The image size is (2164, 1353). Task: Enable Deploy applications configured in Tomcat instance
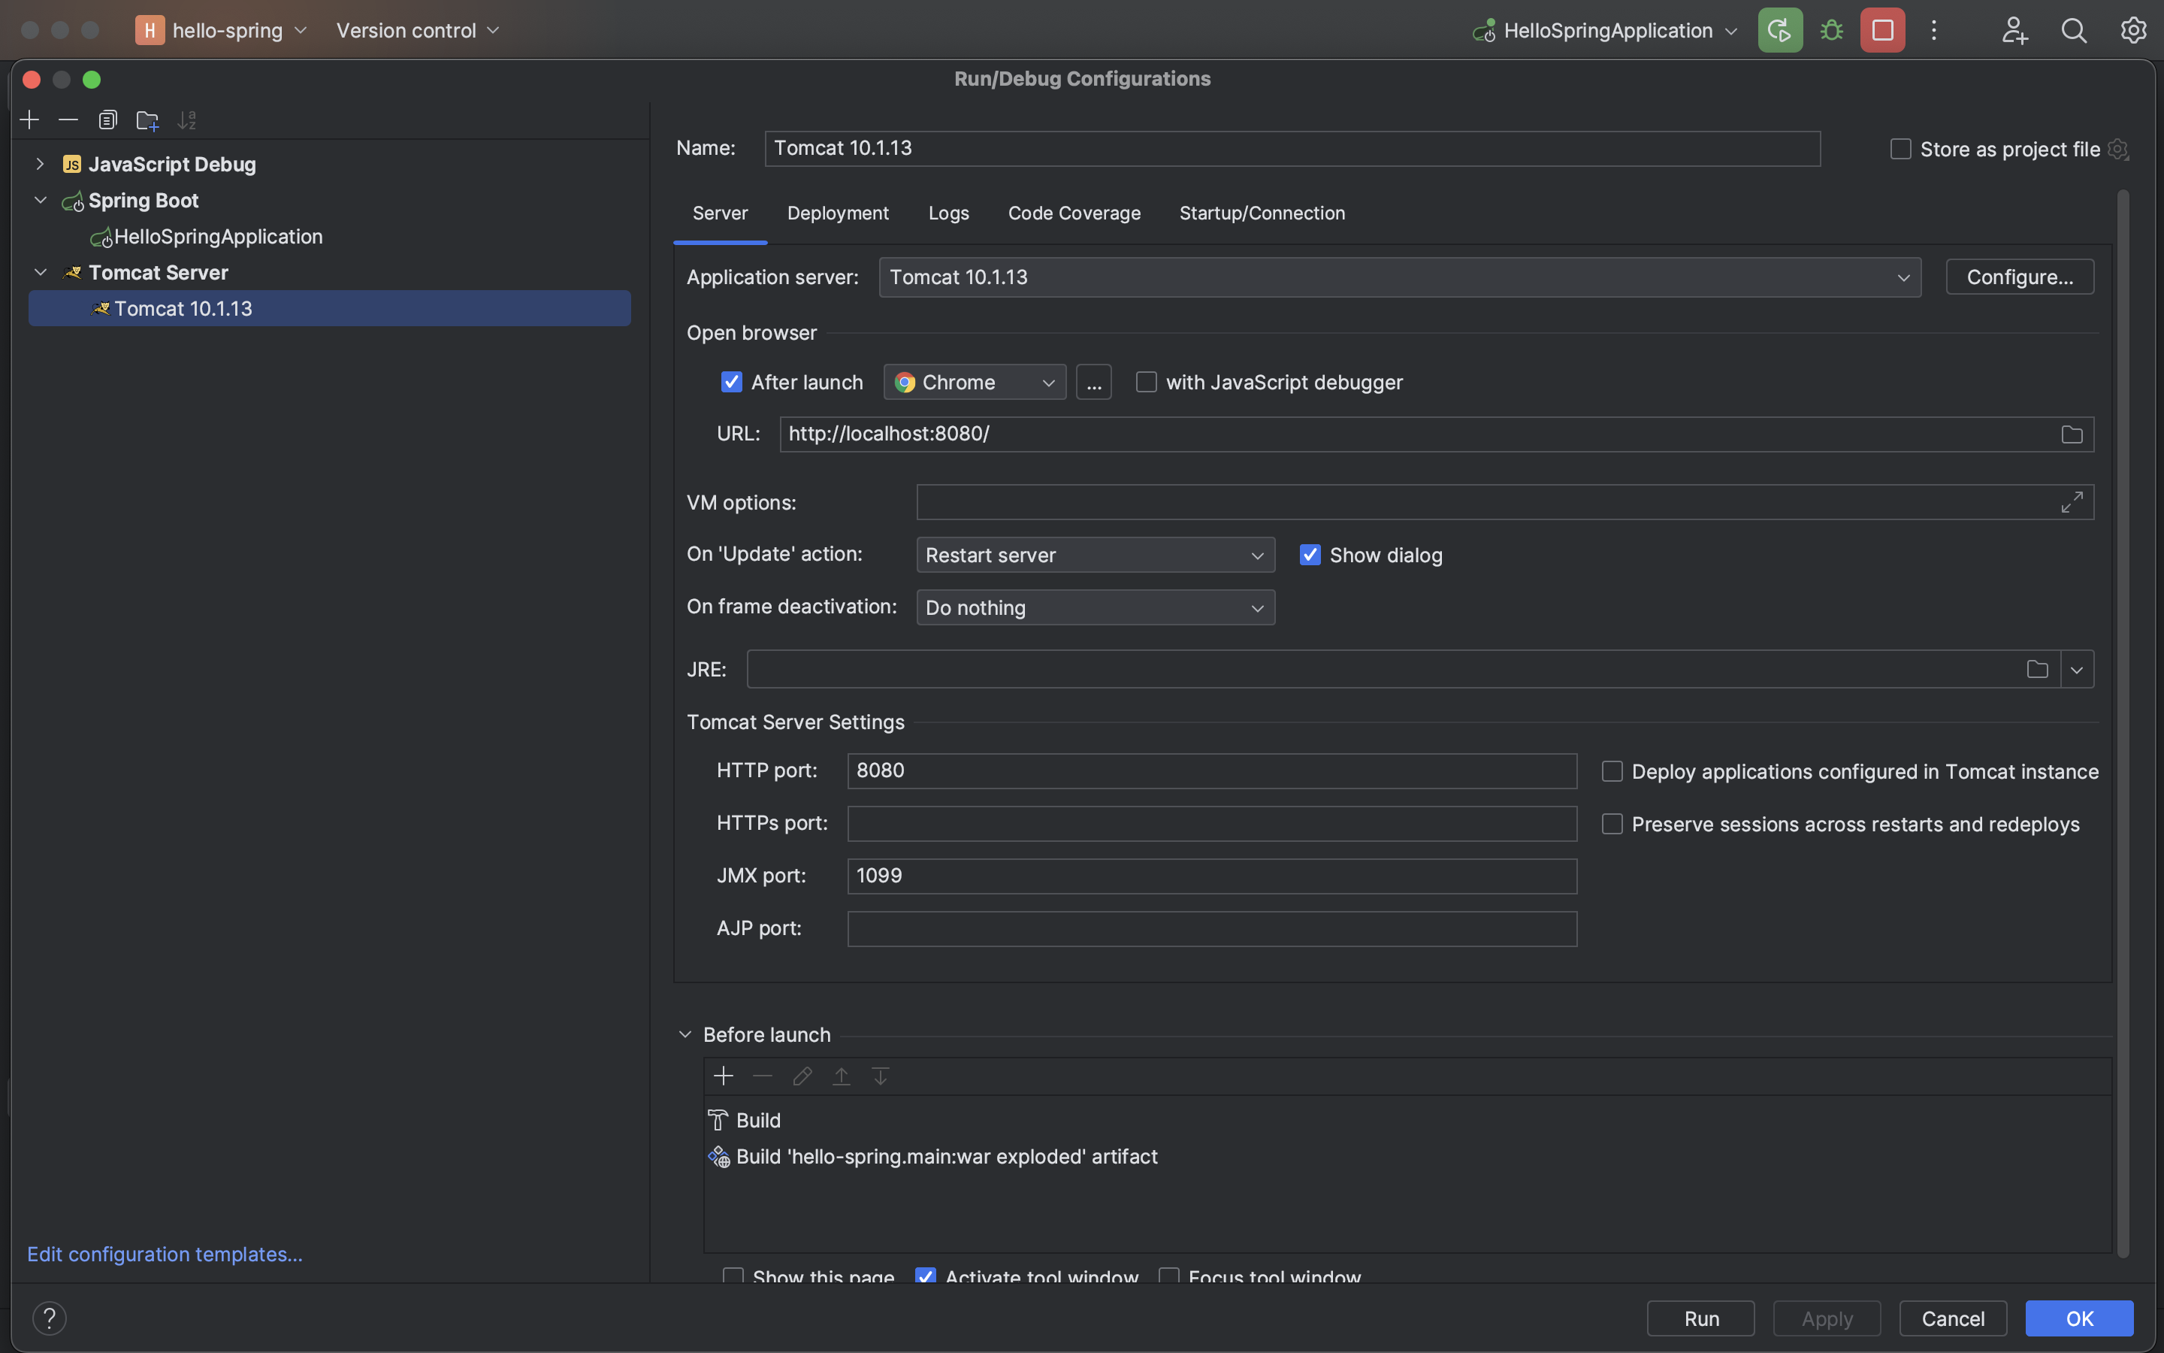1612,771
